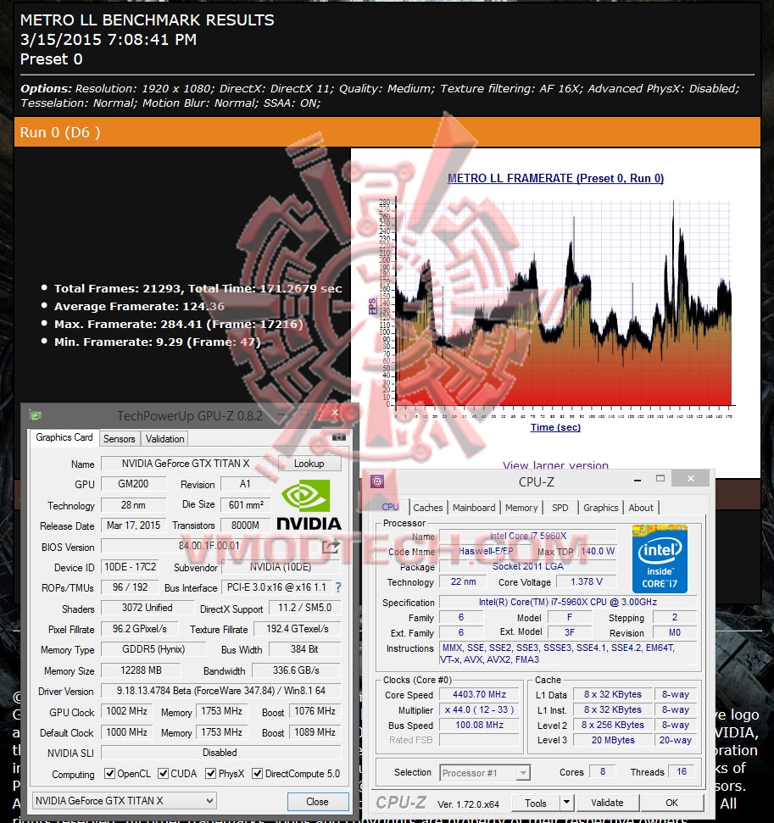The height and width of the screenshot is (823, 774).
Task: Click the GPU-Z title bar app icon
Action: [x=36, y=415]
